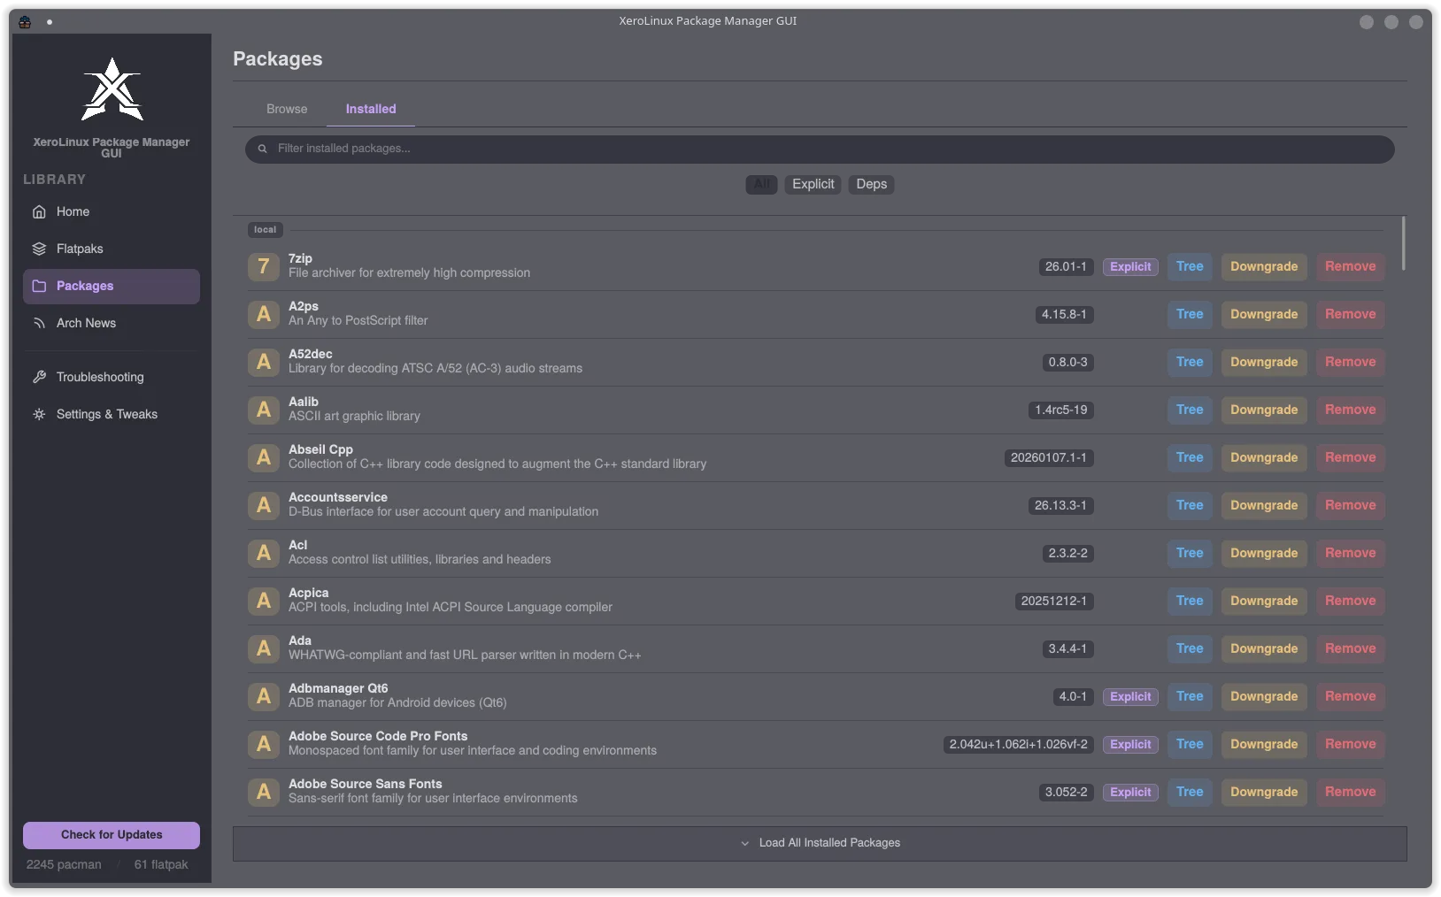Click the Acpica package description text
Image resolution: width=1441 pixels, height=897 pixels.
[x=451, y=607]
